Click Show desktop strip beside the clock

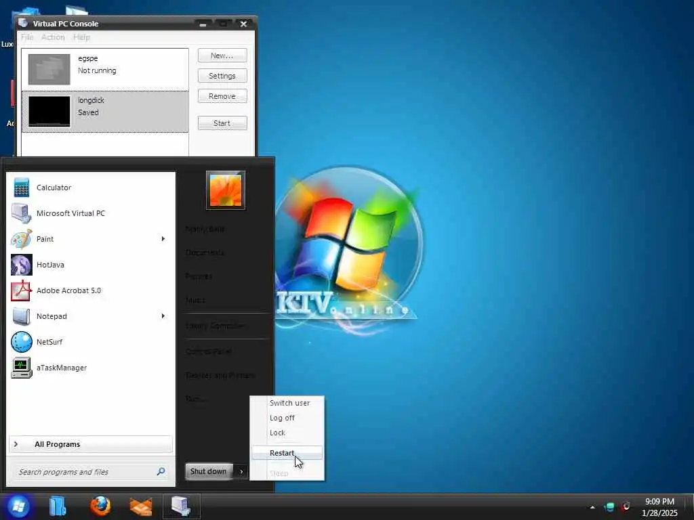689,506
